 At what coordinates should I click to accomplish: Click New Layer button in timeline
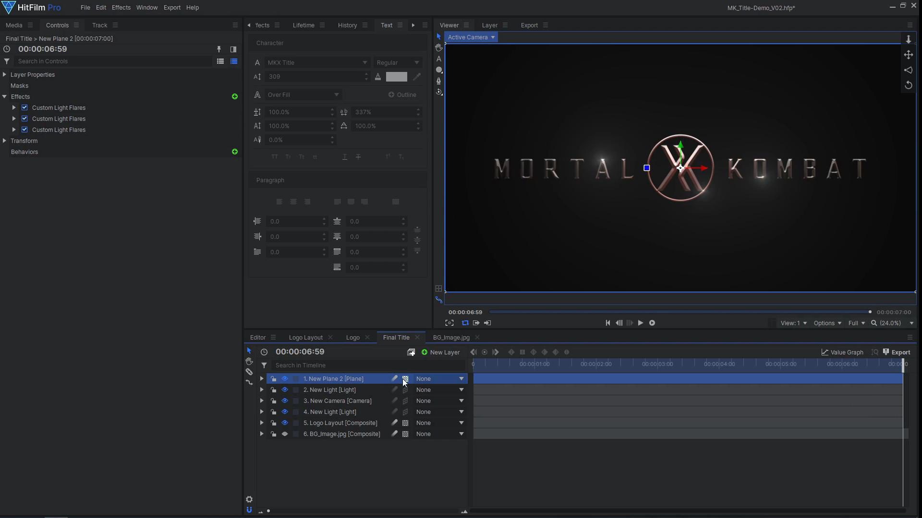tap(441, 352)
